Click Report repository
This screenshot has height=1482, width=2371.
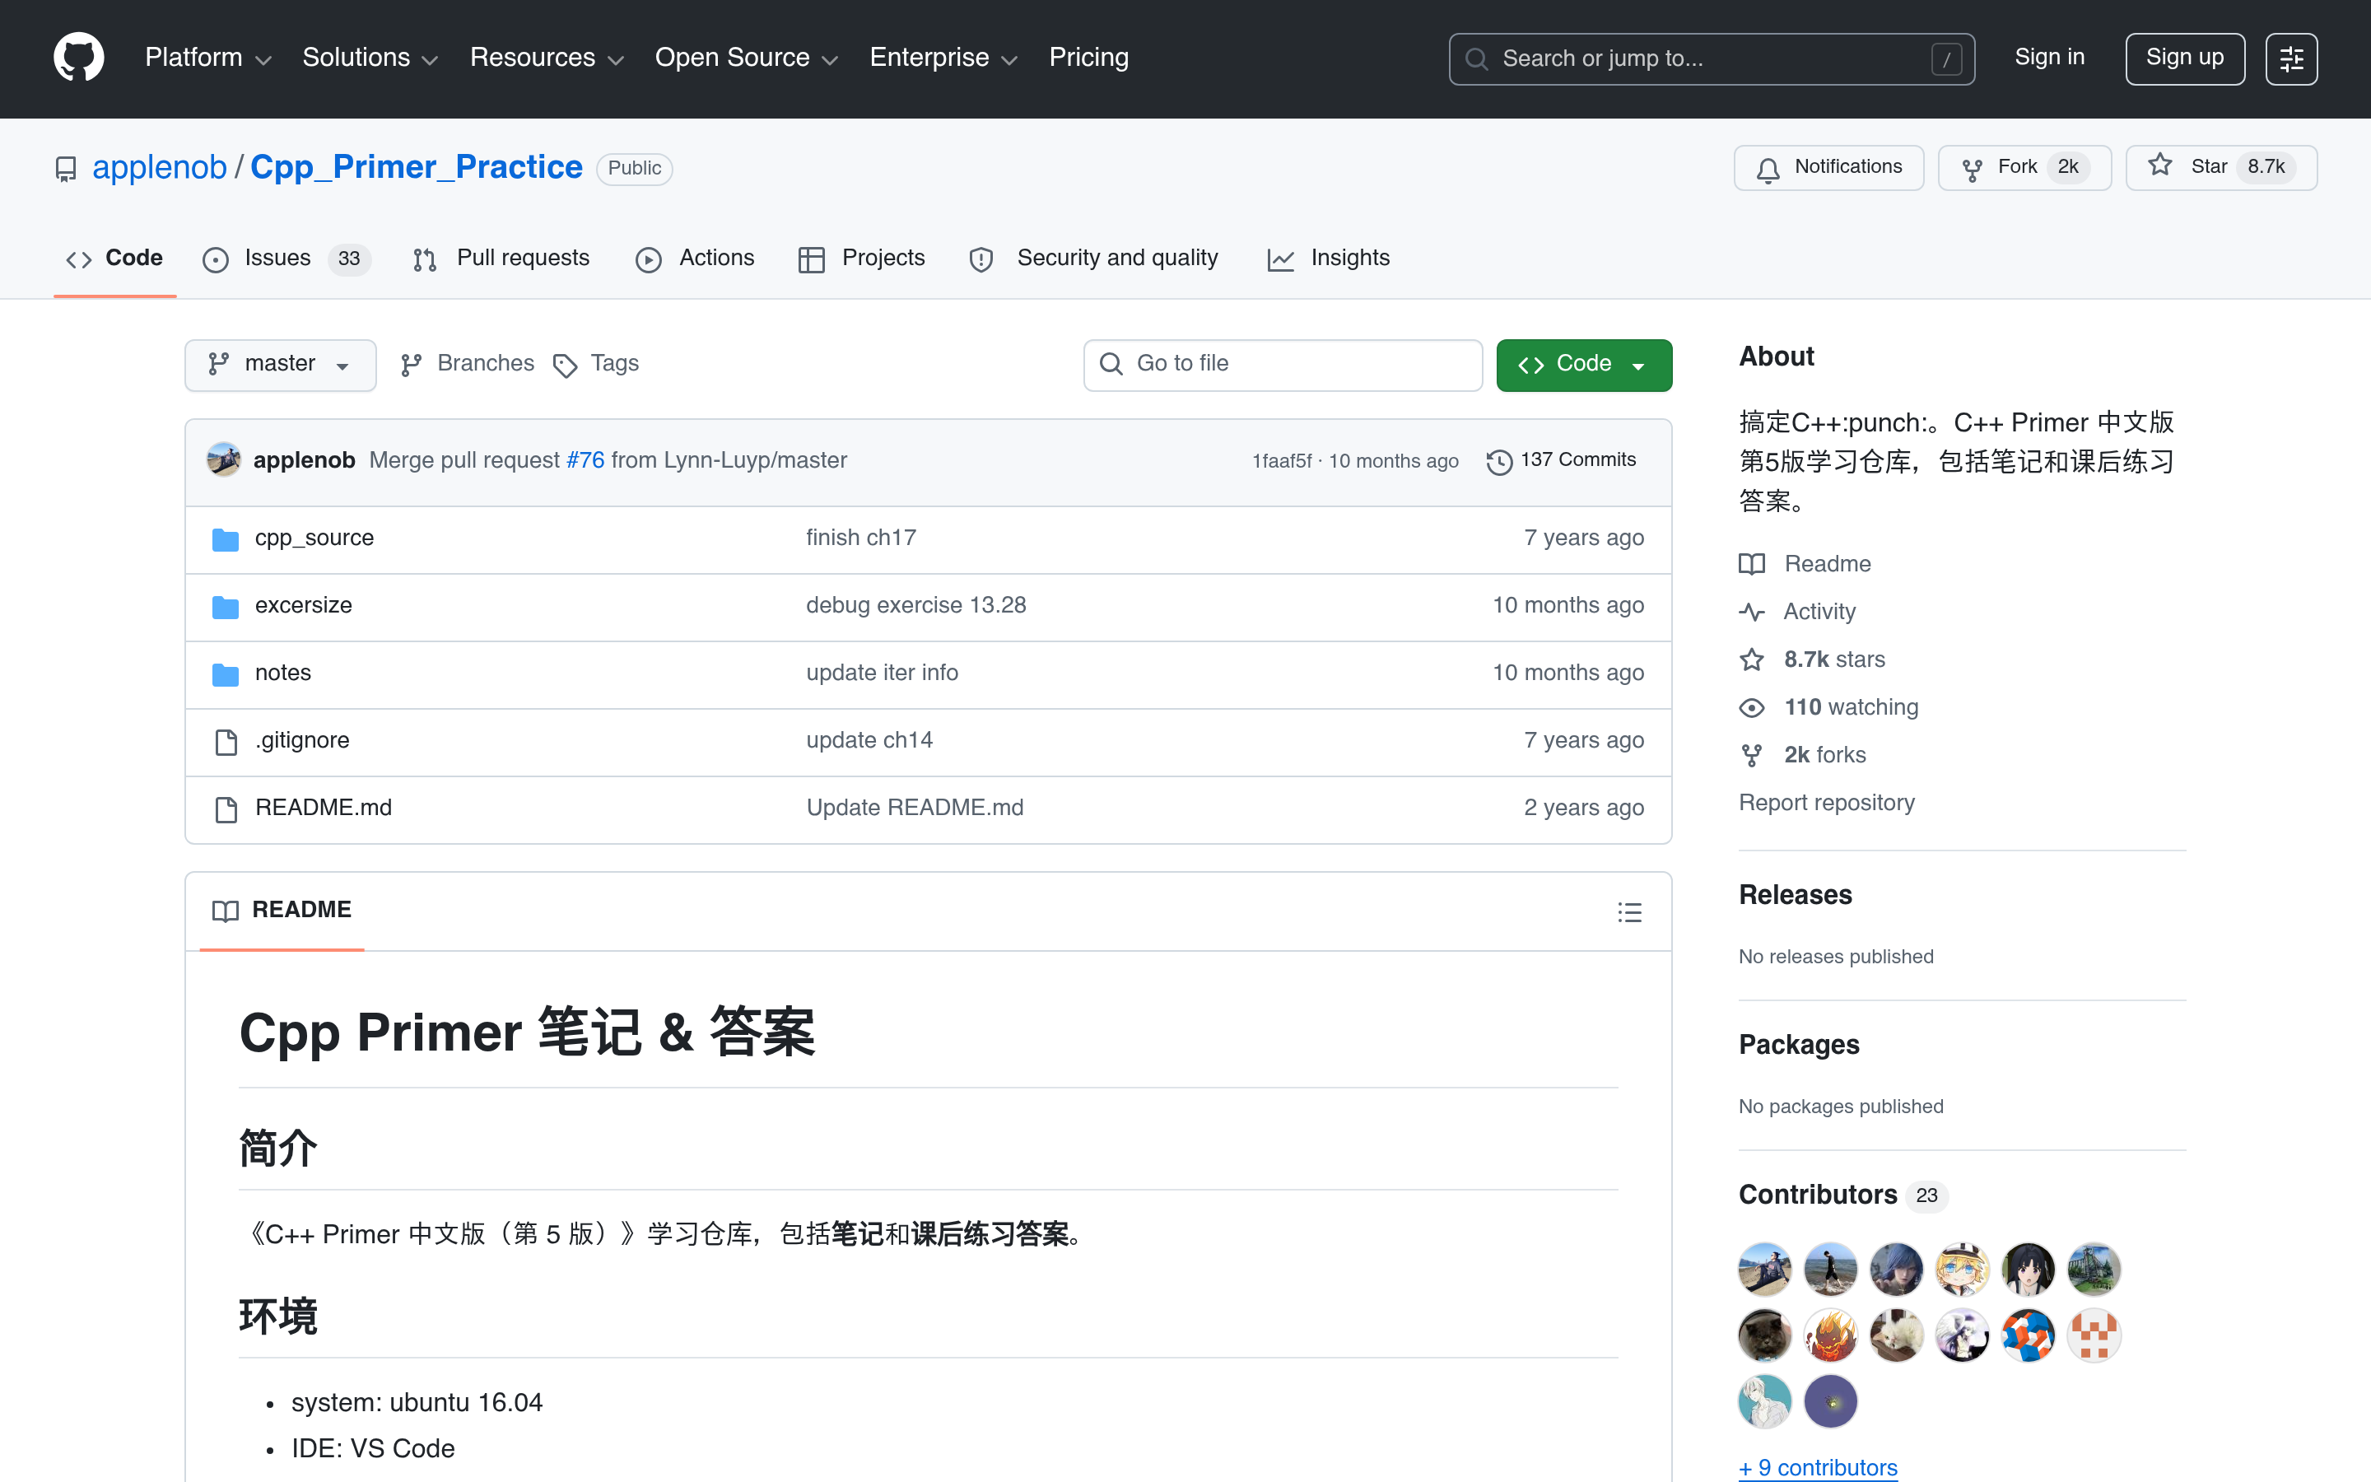point(1826,803)
